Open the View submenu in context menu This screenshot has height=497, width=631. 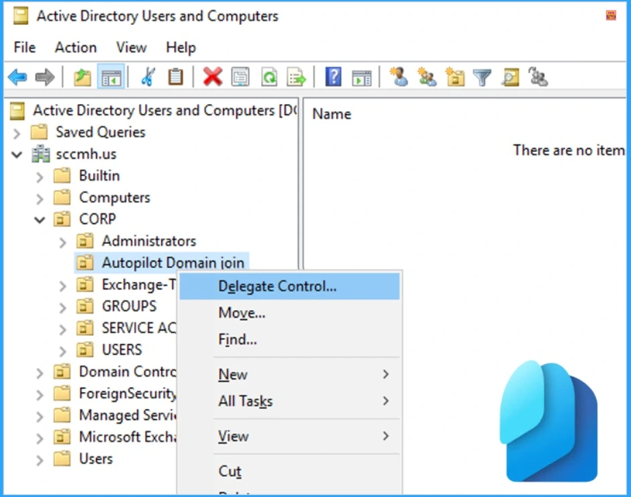[289, 436]
